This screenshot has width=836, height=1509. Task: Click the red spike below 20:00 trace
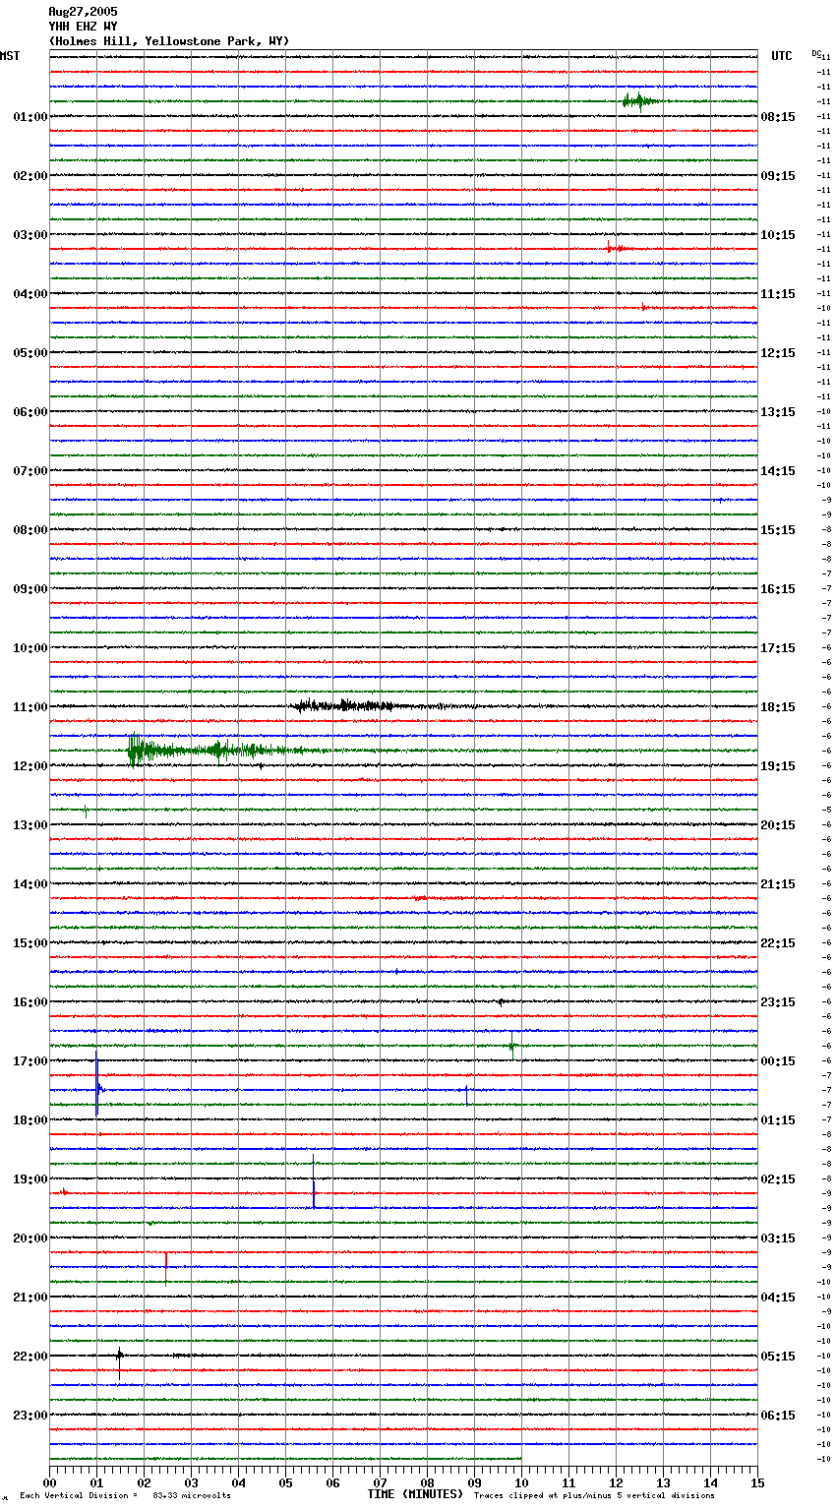(166, 1269)
